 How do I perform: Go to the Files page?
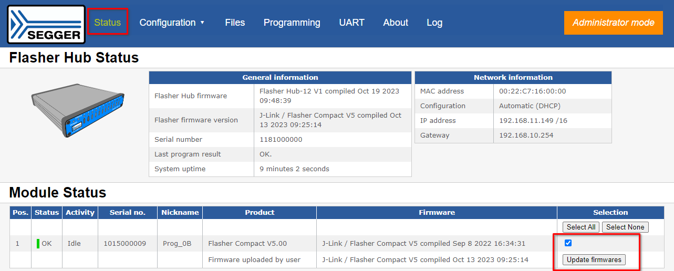[235, 23]
